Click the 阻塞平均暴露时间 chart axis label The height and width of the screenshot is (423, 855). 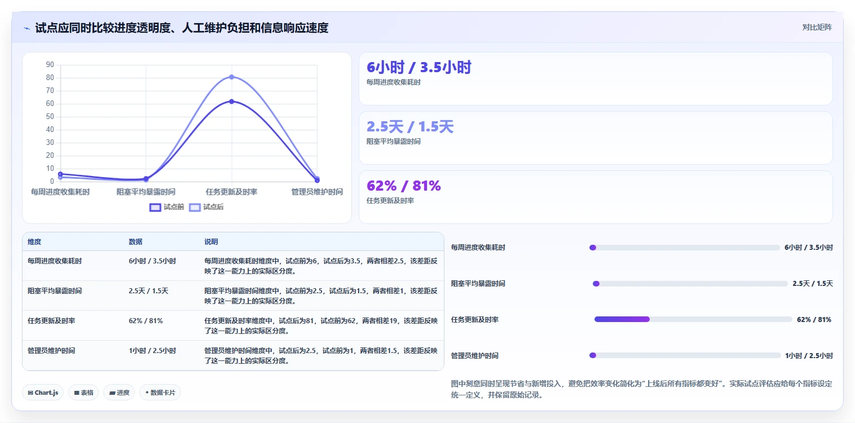click(146, 192)
